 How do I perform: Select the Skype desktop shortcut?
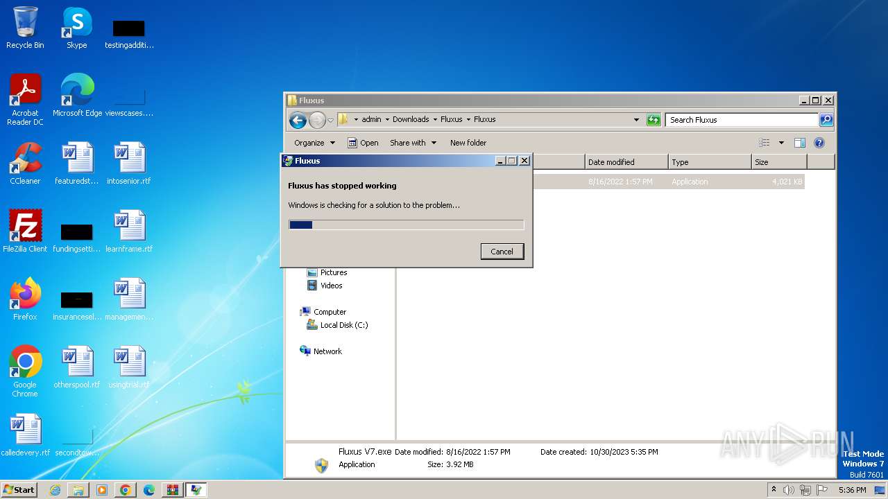coord(76,28)
